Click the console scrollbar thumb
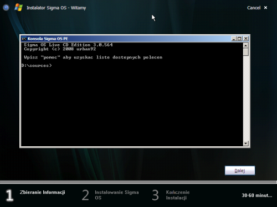This screenshot has height=207, width=277. point(246,52)
